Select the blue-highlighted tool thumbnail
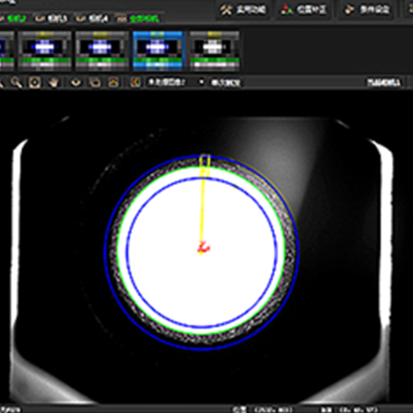 [x=158, y=50]
